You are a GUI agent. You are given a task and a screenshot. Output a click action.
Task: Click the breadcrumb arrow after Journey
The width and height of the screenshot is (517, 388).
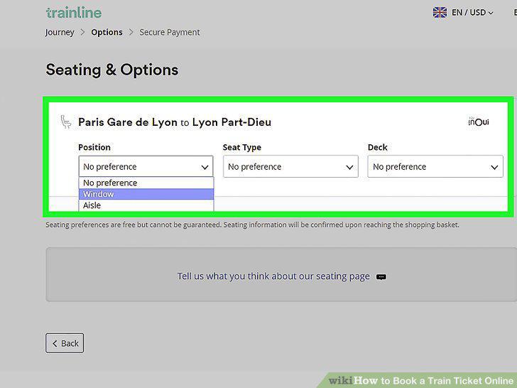pos(83,33)
